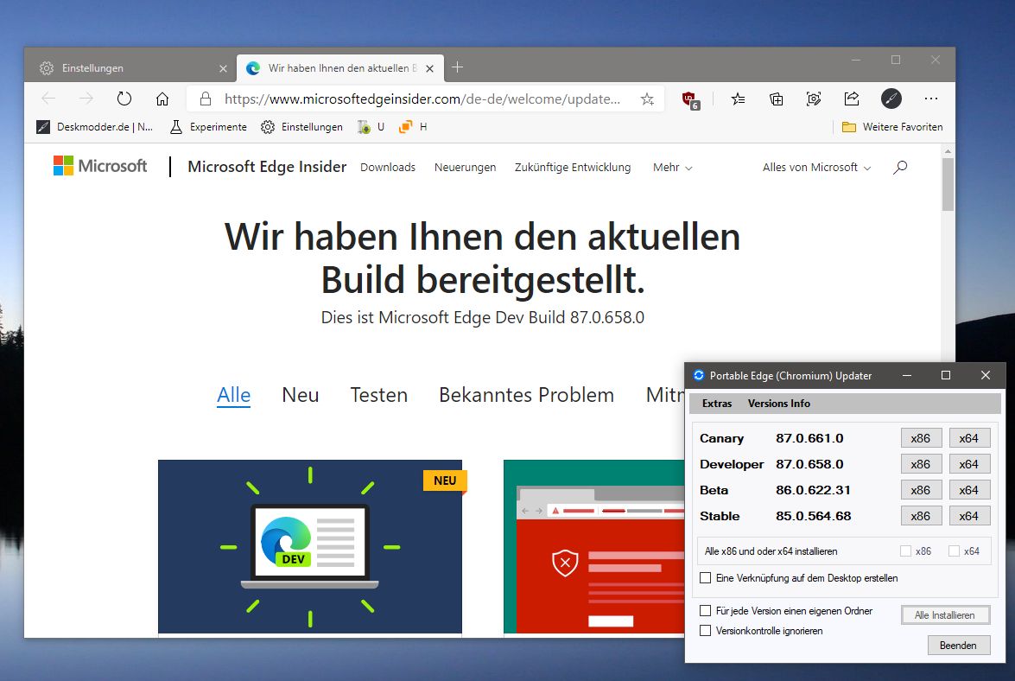
Task: Select the Neu filter tab
Action: point(301,395)
